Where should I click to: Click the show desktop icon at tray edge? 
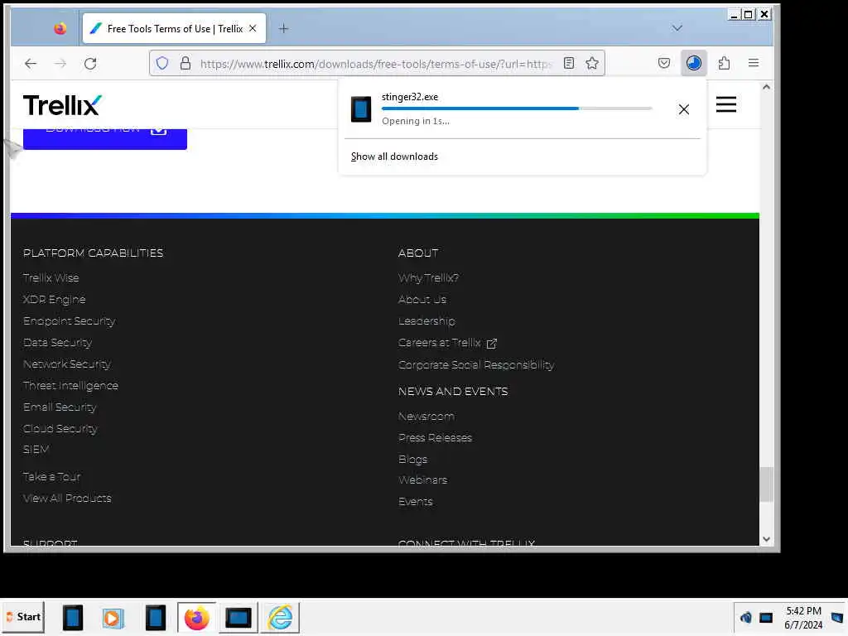click(837, 618)
